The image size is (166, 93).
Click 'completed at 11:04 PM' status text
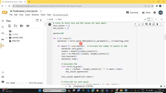tap(83, 86)
